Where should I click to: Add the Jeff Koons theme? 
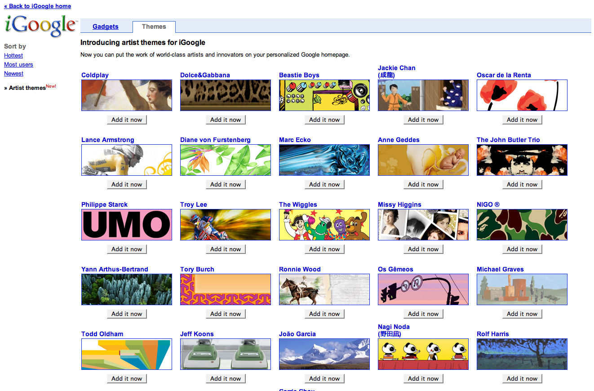(x=226, y=378)
